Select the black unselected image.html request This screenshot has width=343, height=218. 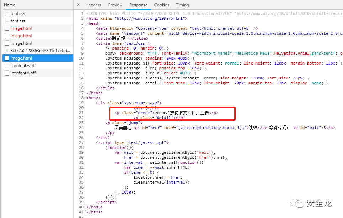(x=38, y=43)
